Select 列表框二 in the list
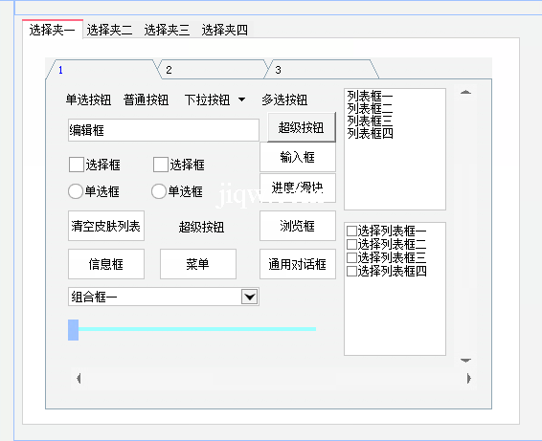 [x=371, y=108]
